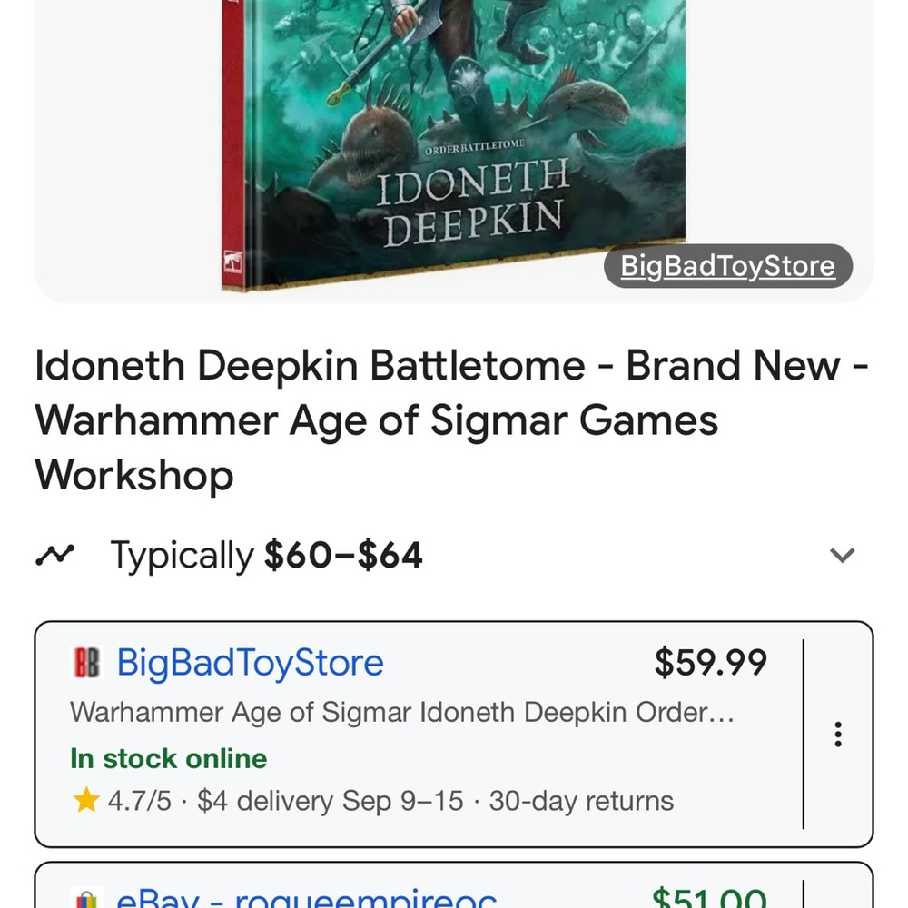The height and width of the screenshot is (908, 908).
Task: Click the eBay logo icon
Action: pyautogui.click(x=85, y=897)
